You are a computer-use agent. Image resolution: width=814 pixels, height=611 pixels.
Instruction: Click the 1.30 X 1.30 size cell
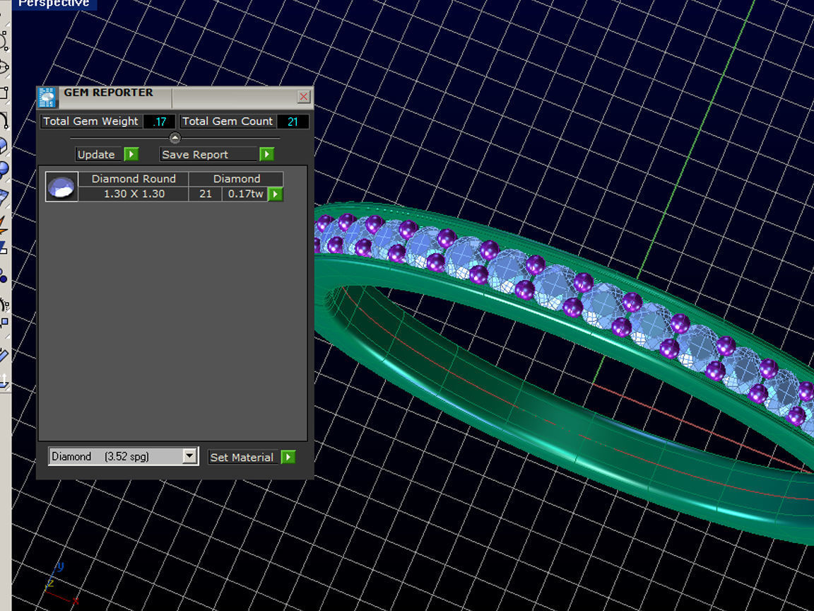[x=134, y=194]
